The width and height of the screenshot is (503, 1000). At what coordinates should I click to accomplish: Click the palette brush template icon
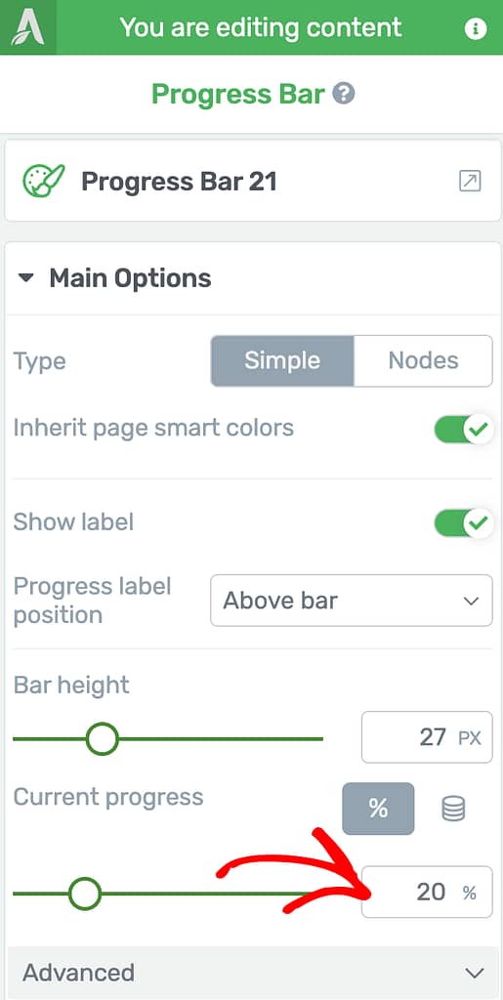(x=43, y=181)
